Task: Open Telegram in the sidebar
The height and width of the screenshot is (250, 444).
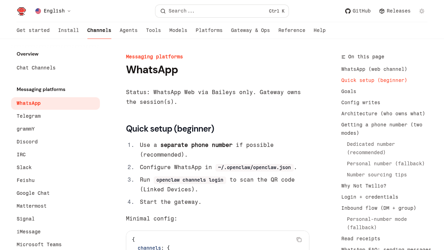Action: pos(28,116)
